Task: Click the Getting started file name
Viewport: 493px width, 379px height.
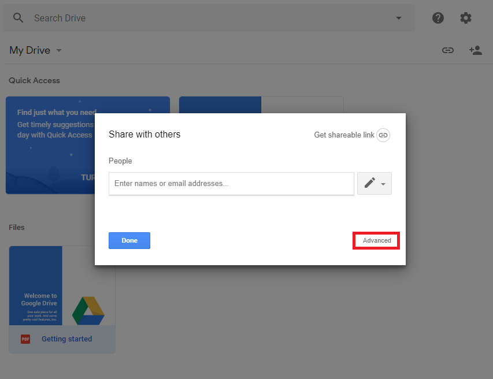Action: [x=66, y=339]
